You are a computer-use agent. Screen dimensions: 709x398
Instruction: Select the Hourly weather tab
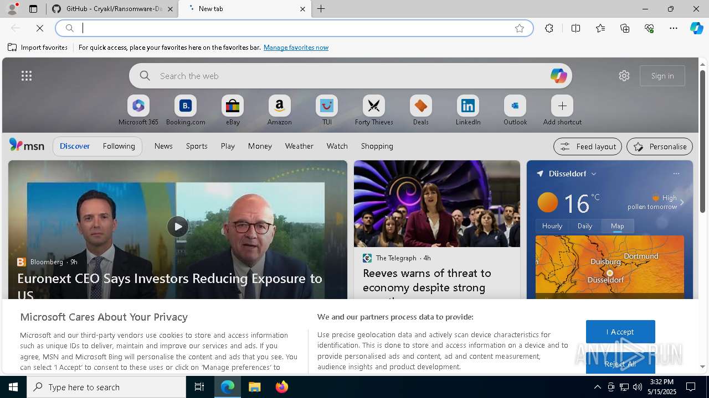tap(552, 226)
